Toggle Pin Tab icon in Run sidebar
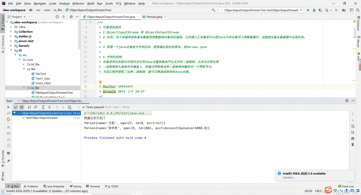 pos(8,161)
